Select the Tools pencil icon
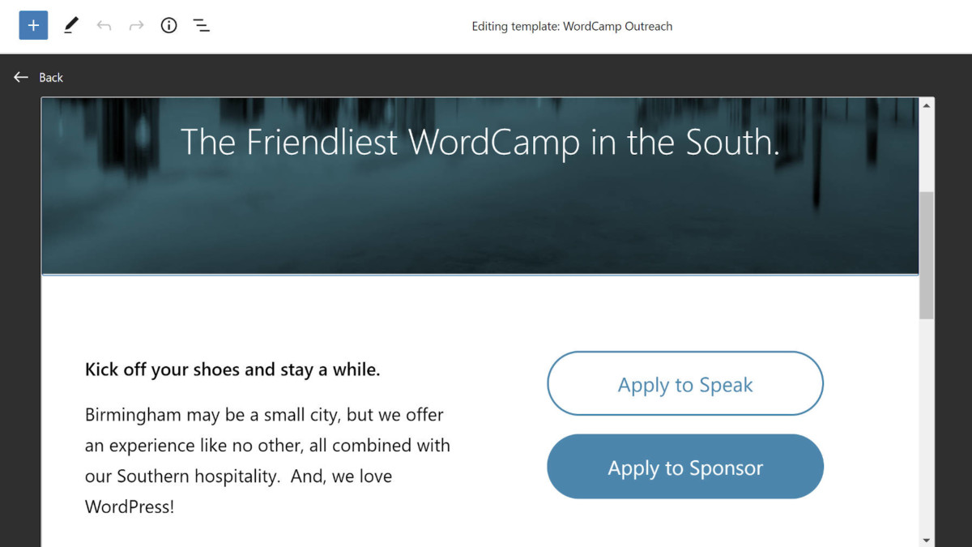 coord(71,25)
